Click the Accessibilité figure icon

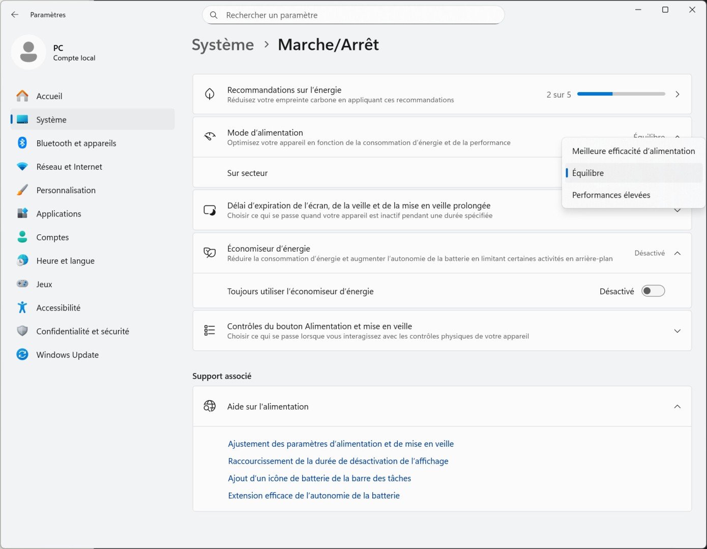[x=22, y=308]
